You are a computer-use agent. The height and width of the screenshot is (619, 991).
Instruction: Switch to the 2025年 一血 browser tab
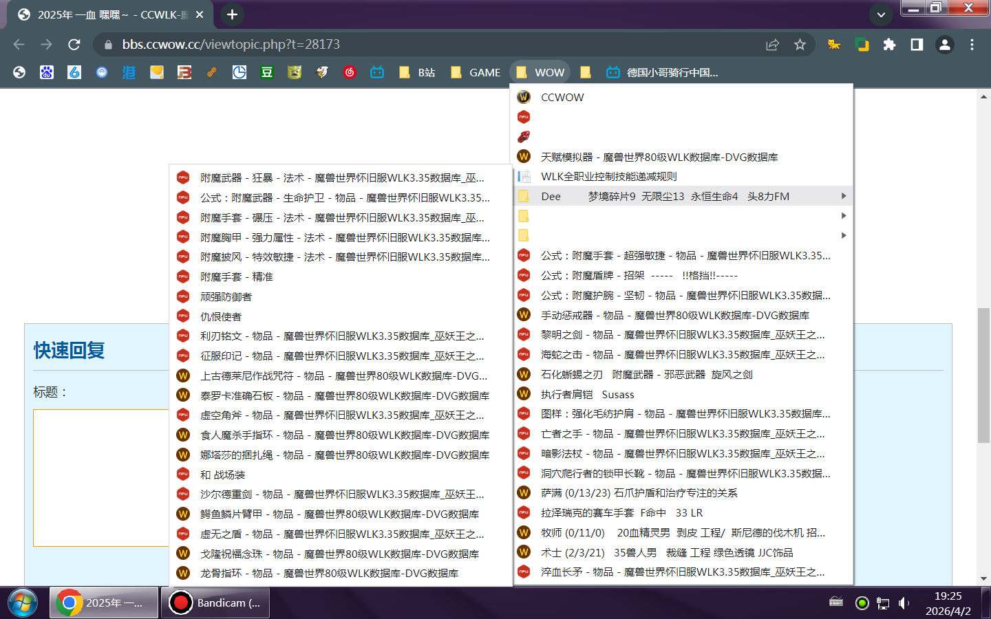click(x=103, y=14)
